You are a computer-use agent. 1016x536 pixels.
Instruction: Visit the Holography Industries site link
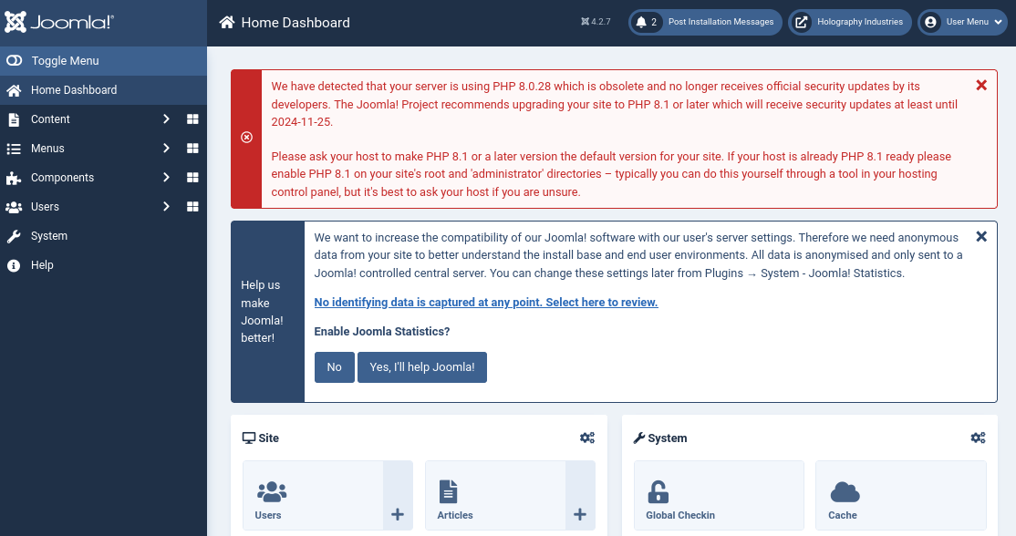click(849, 22)
